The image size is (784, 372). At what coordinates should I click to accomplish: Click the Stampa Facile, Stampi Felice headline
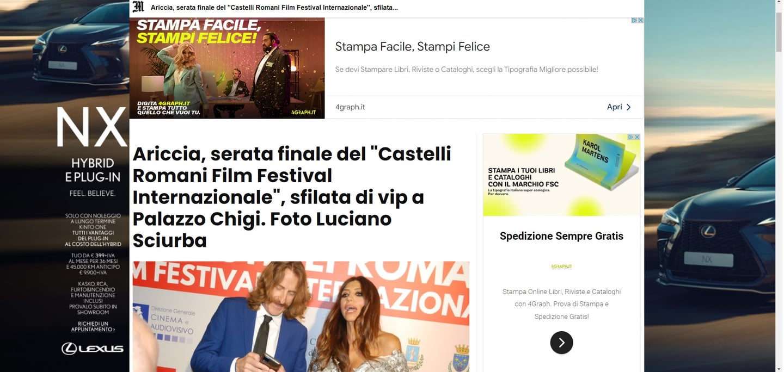(413, 47)
